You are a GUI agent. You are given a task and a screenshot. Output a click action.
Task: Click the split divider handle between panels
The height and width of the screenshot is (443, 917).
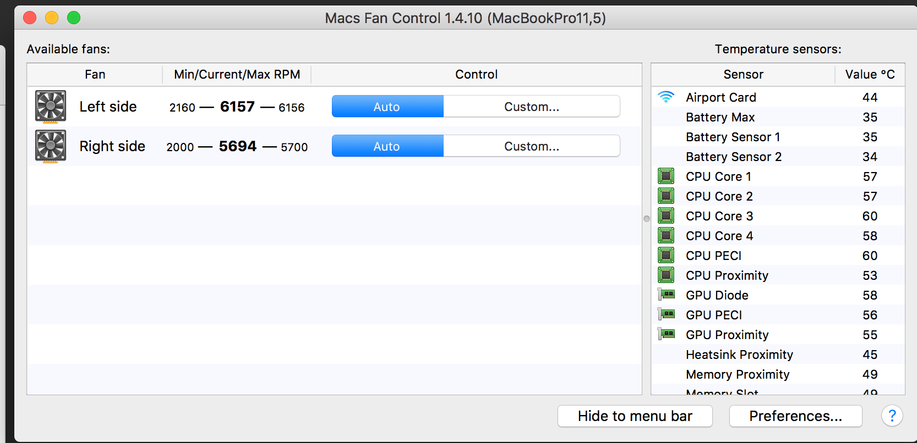point(647,219)
